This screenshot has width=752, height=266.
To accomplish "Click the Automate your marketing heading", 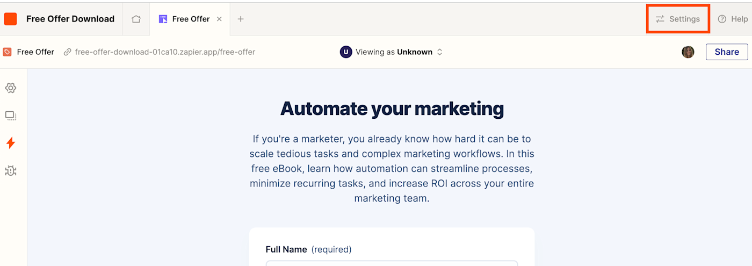I will pos(392,109).
